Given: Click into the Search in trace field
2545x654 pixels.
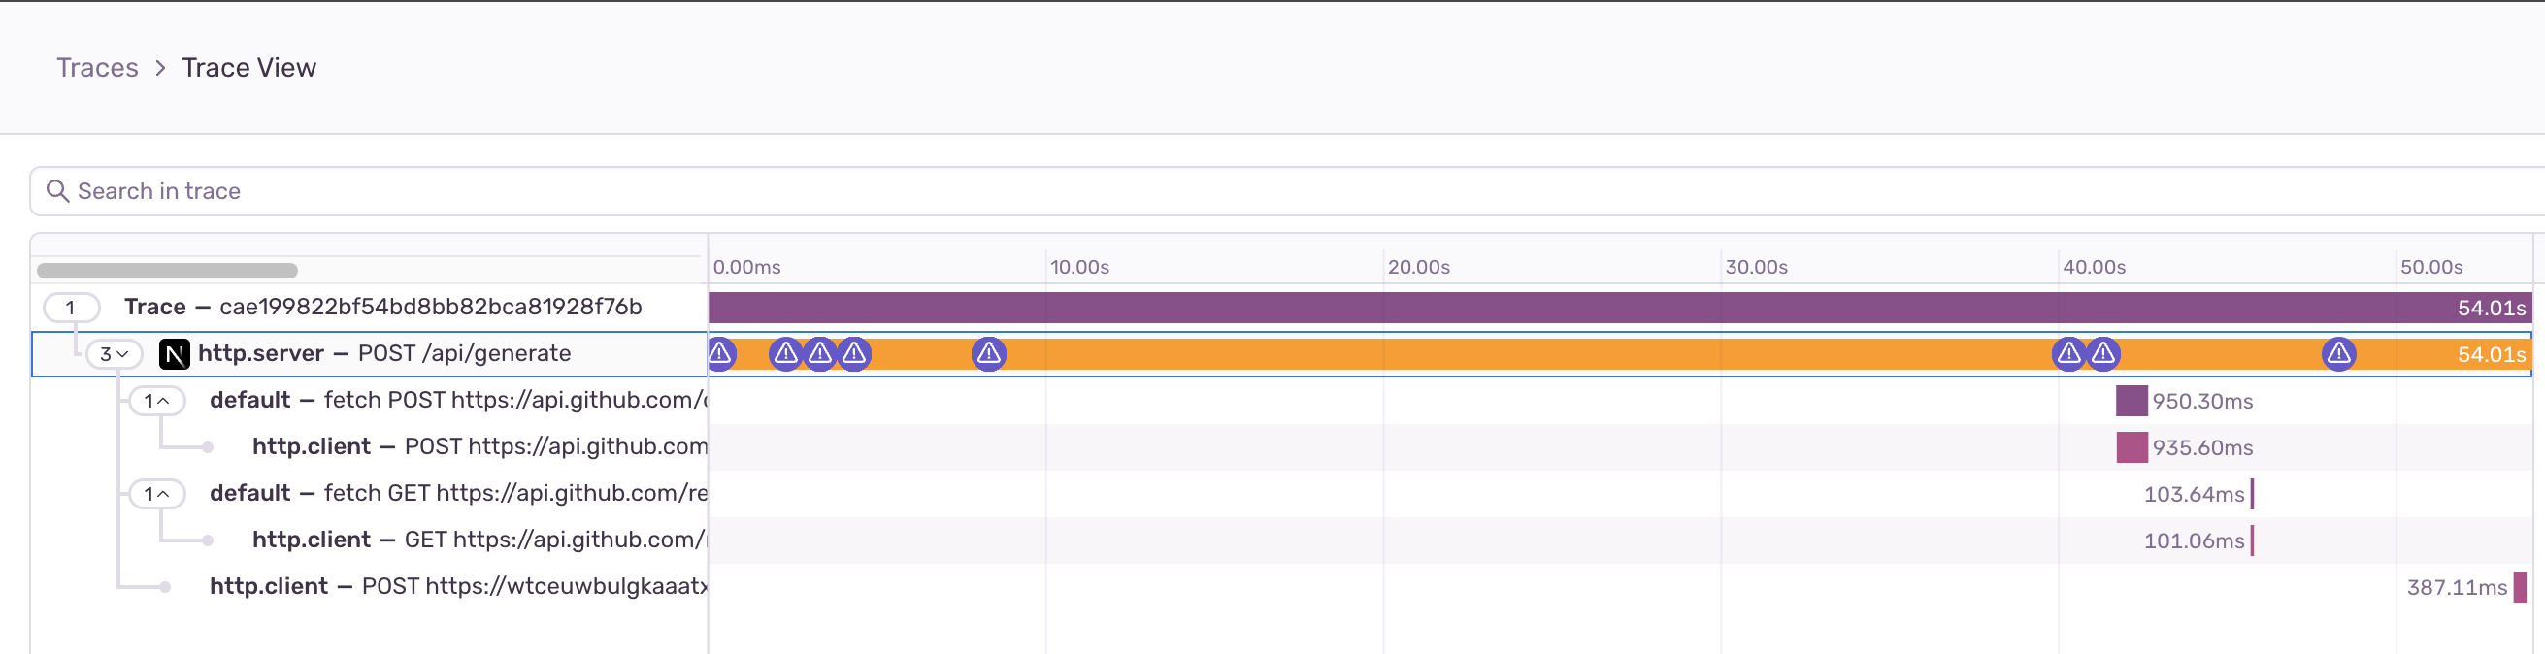Looking at the screenshot, I should (1185, 190).
